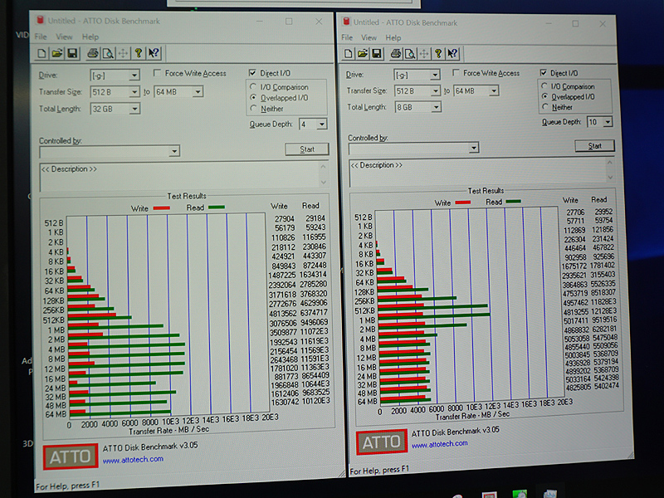The height and width of the screenshot is (498, 664).
Task: Open Help menu in left window
Action: pyautogui.click(x=90, y=37)
